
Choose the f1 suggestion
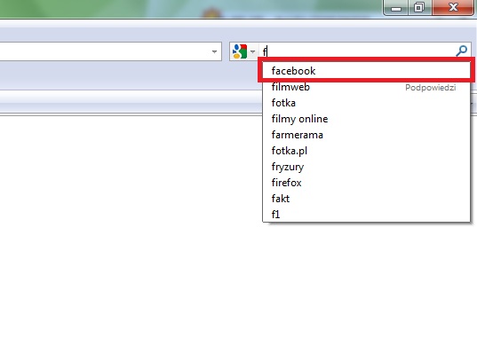pos(366,215)
